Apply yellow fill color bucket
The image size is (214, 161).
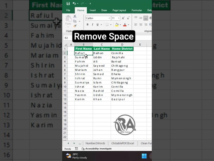click(117, 24)
